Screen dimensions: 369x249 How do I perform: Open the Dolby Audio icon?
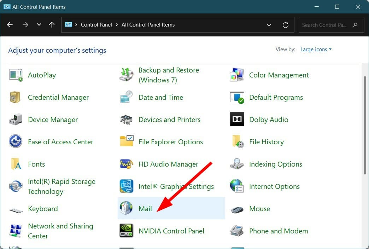click(237, 119)
